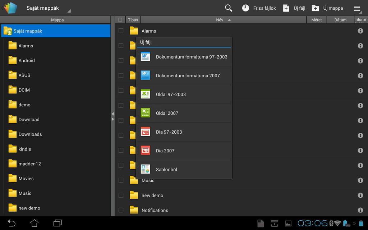Open Saját mappák location dropdown

[x=46, y=8]
